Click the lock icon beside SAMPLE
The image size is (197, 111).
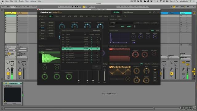(135, 27)
